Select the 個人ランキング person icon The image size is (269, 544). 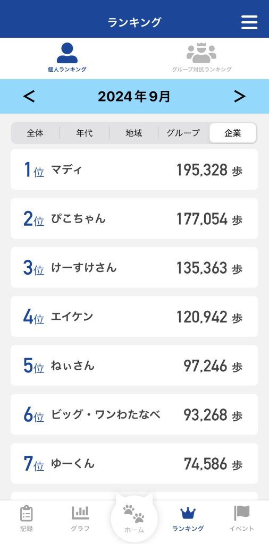click(67, 53)
